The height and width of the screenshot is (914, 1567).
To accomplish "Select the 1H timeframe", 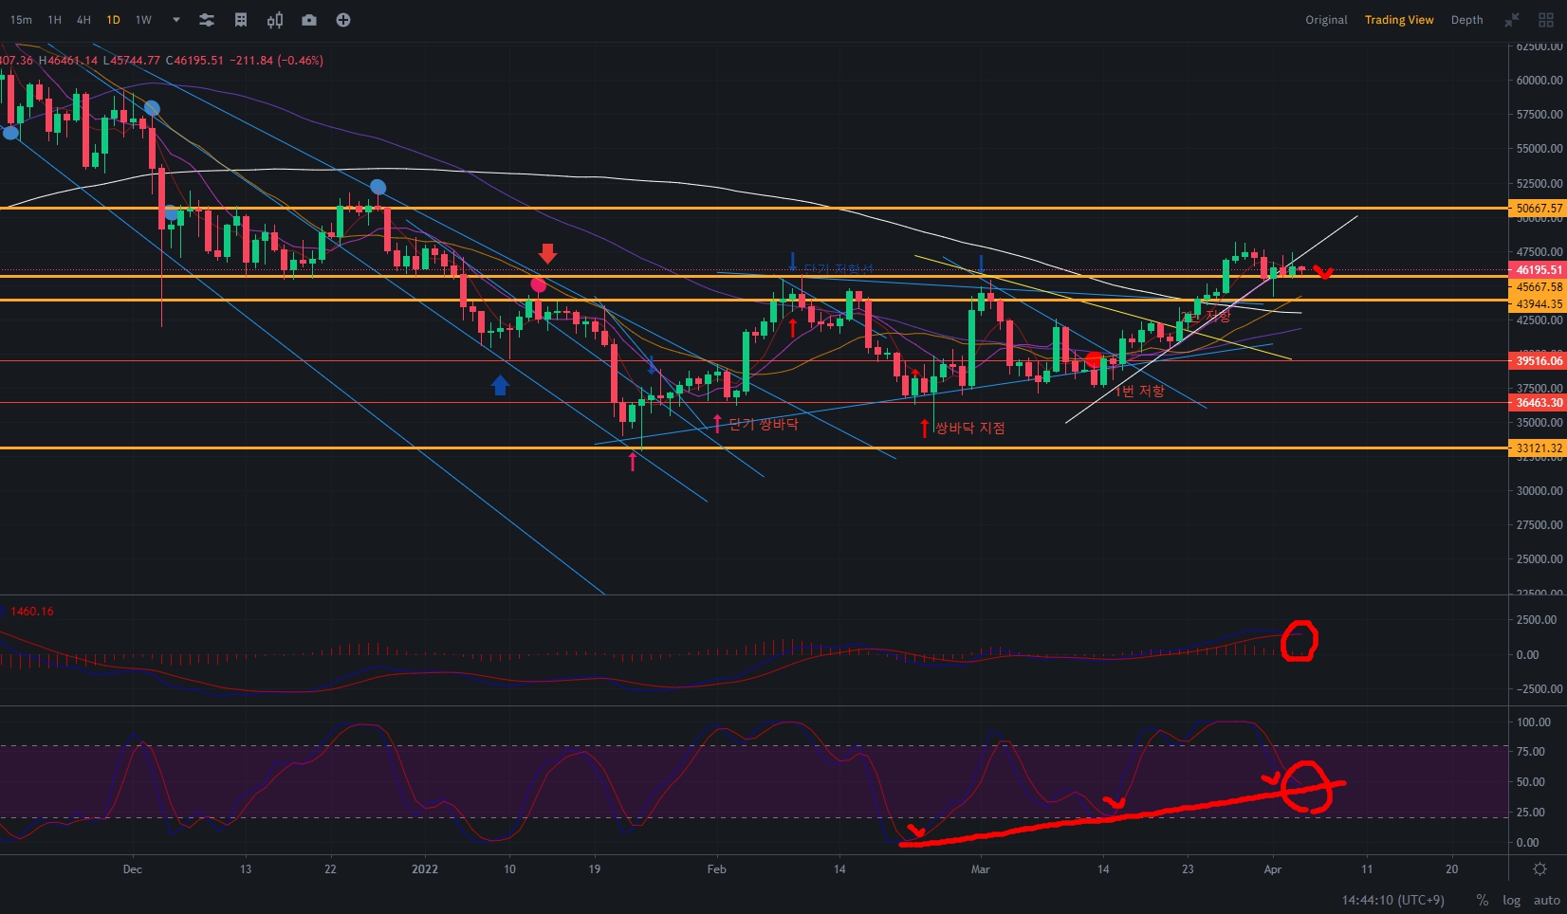I will click(x=55, y=20).
